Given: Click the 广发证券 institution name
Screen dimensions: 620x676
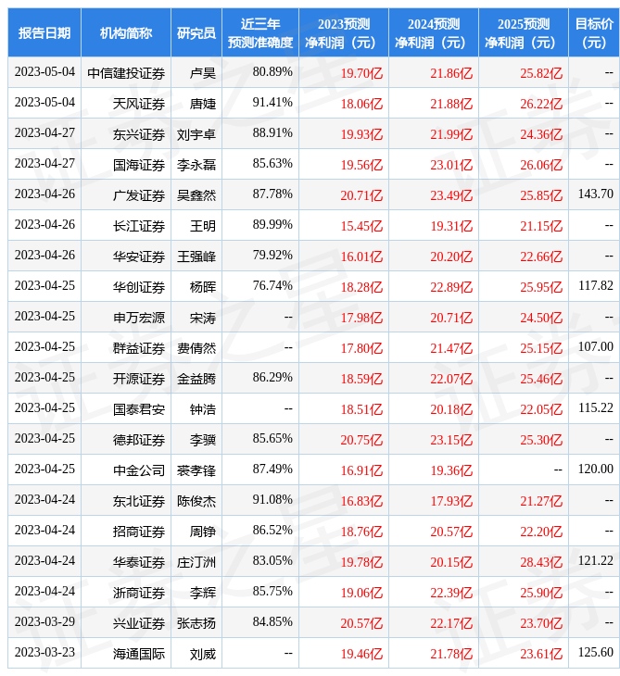Looking at the screenshot, I should (x=139, y=194).
